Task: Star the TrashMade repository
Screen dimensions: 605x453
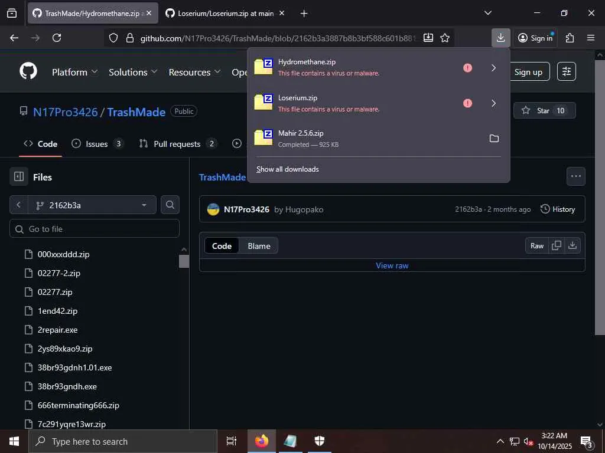Action: coord(544,110)
